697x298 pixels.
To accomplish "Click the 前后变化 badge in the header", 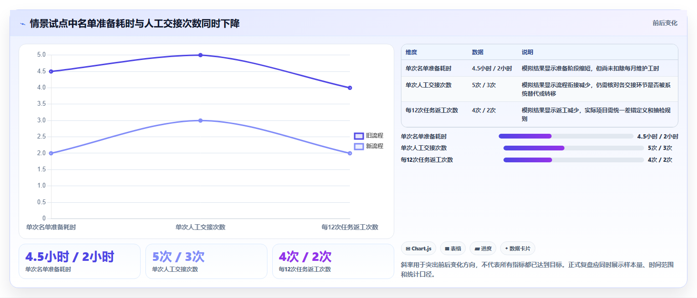I will tap(665, 23).
